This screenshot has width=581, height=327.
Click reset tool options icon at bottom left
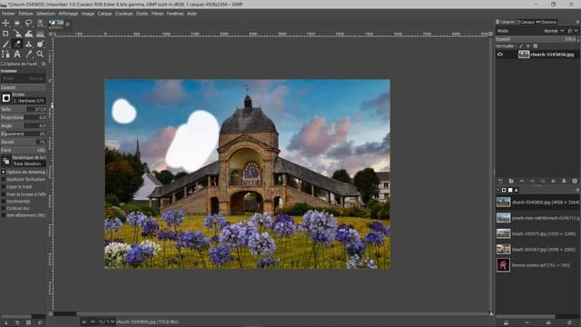pyautogui.click(x=40, y=323)
